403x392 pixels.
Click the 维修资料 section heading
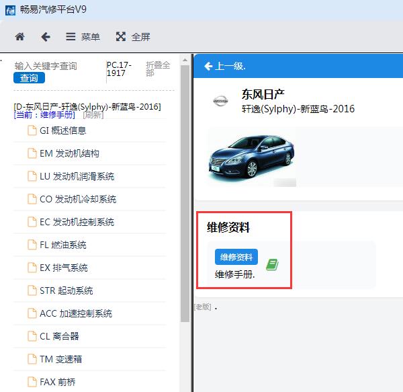228,227
